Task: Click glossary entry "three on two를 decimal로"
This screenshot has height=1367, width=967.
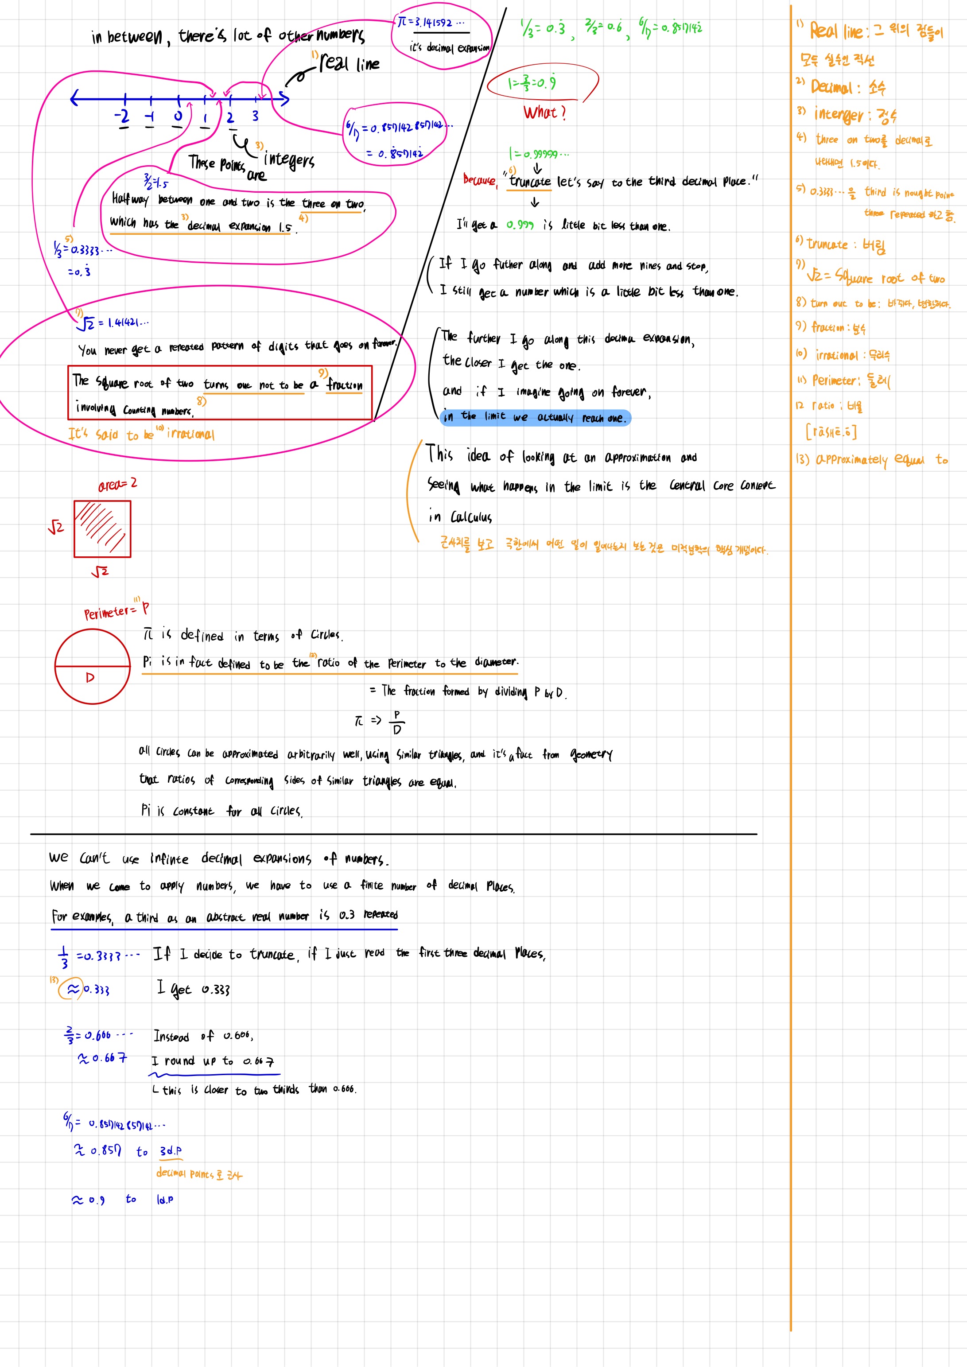Action: point(865,140)
